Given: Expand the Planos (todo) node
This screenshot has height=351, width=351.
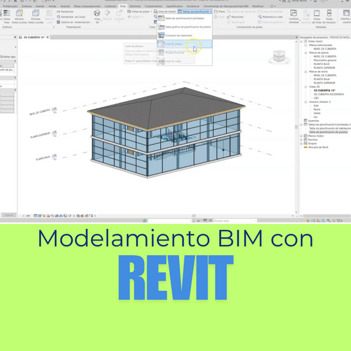Looking at the screenshot, I should click(301, 136).
